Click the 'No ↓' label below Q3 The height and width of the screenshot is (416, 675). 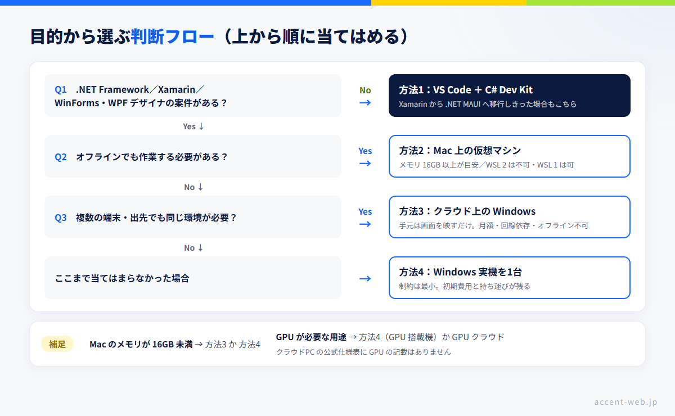pos(193,248)
